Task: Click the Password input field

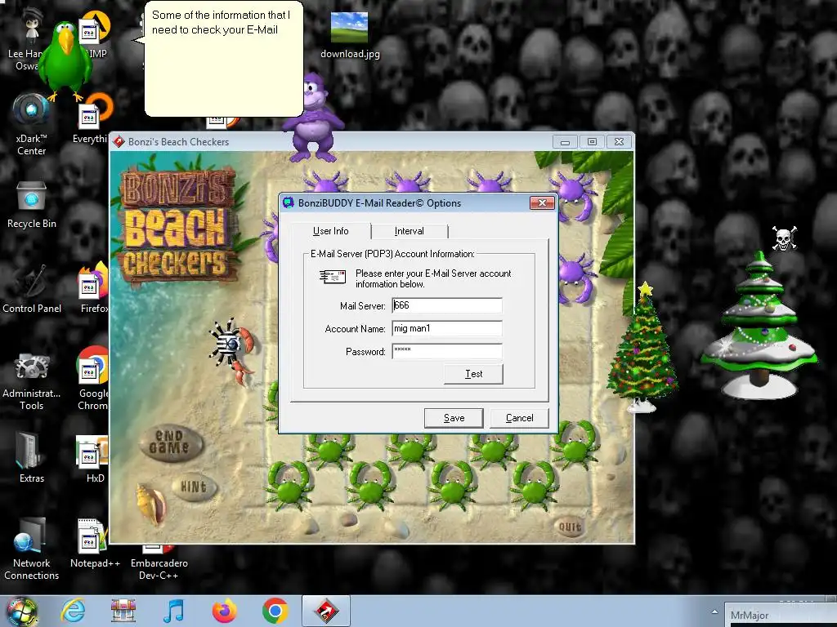Action: 447,351
